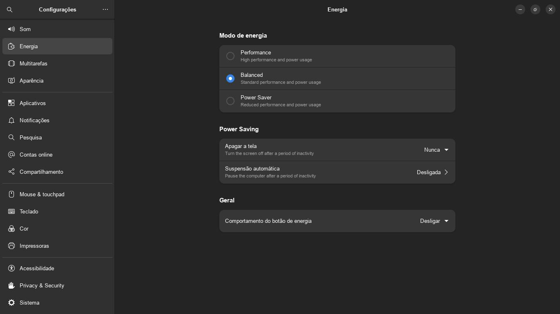Click the Contas online at-sign icon
The height and width of the screenshot is (314, 560).
pos(11,155)
